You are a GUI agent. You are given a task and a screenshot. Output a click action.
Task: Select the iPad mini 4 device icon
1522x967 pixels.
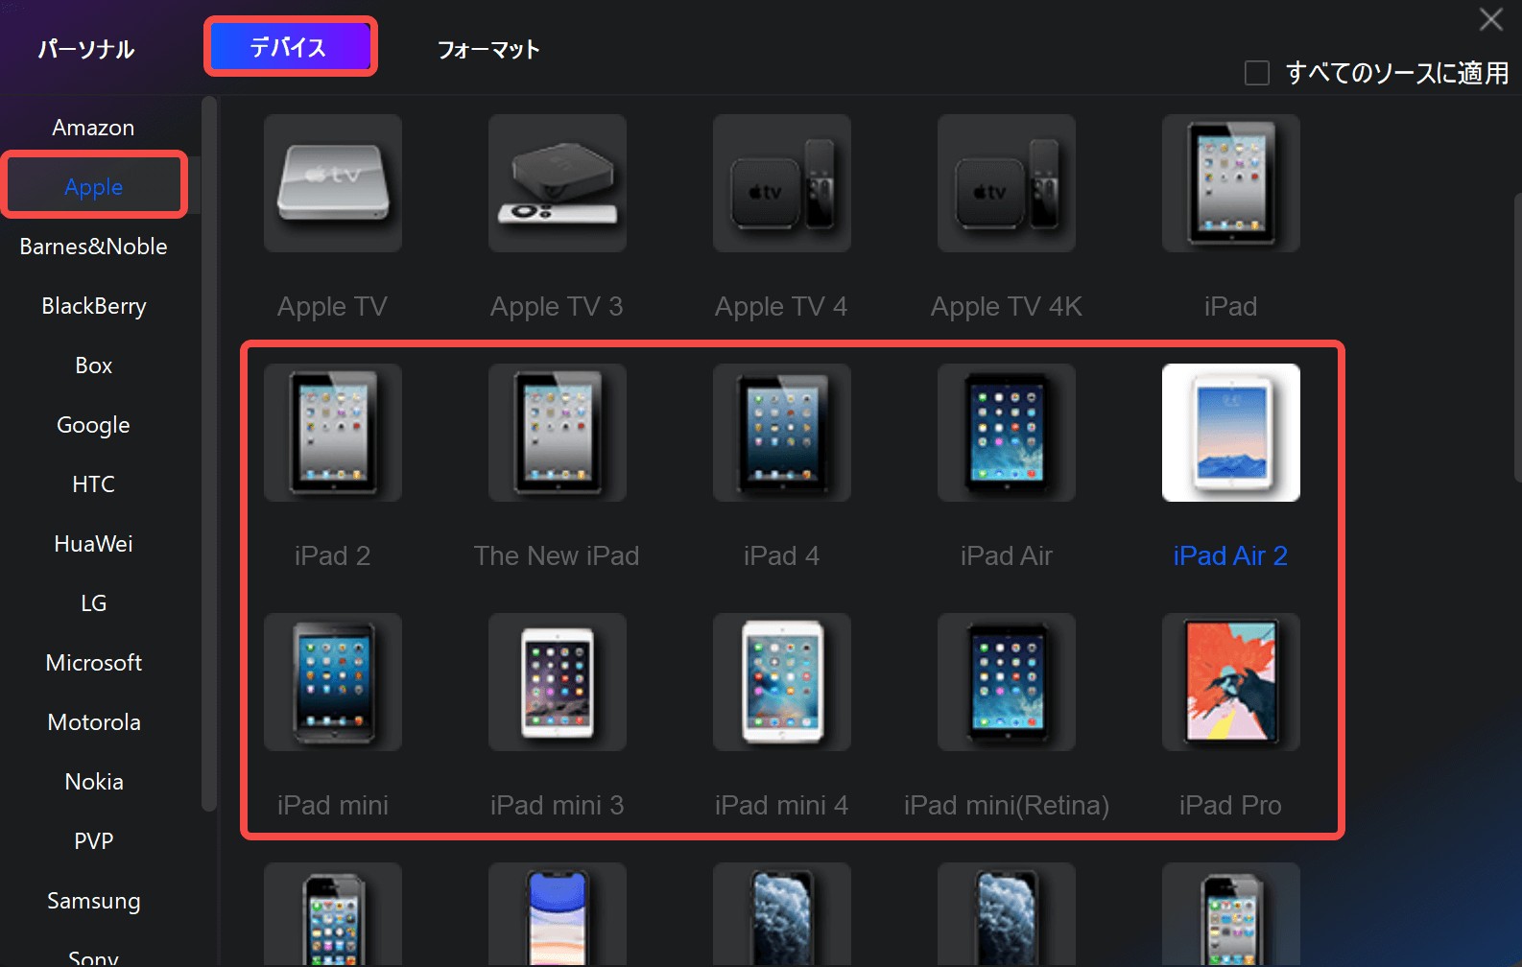(x=782, y=682)
